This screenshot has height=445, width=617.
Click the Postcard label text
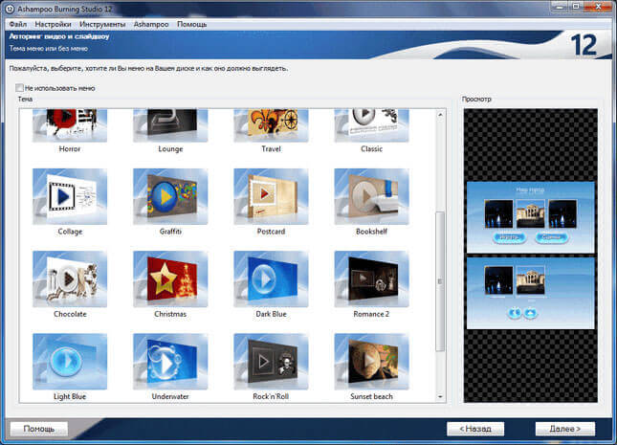coord(271,232)
